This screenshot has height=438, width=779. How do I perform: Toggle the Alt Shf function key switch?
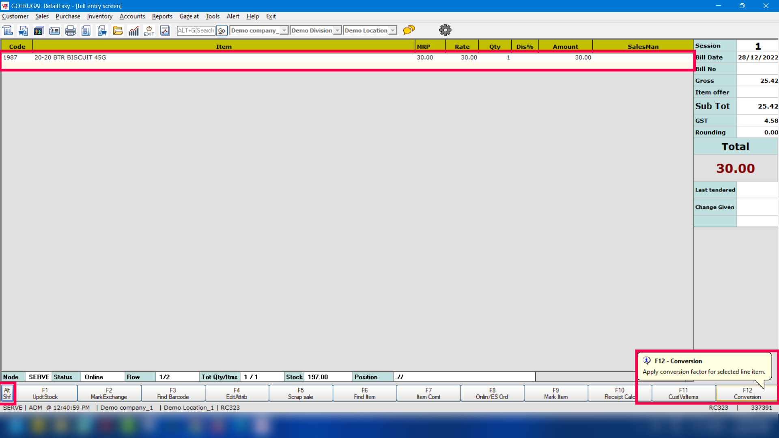click(x=7, y=393)
